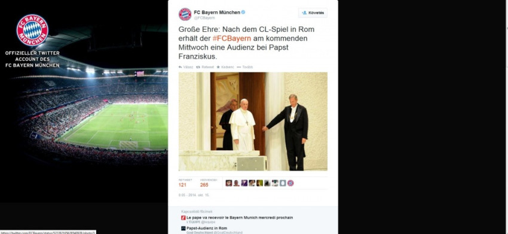Mark the tweet as favorite via Kedvenc

click(x=225, y=67)
